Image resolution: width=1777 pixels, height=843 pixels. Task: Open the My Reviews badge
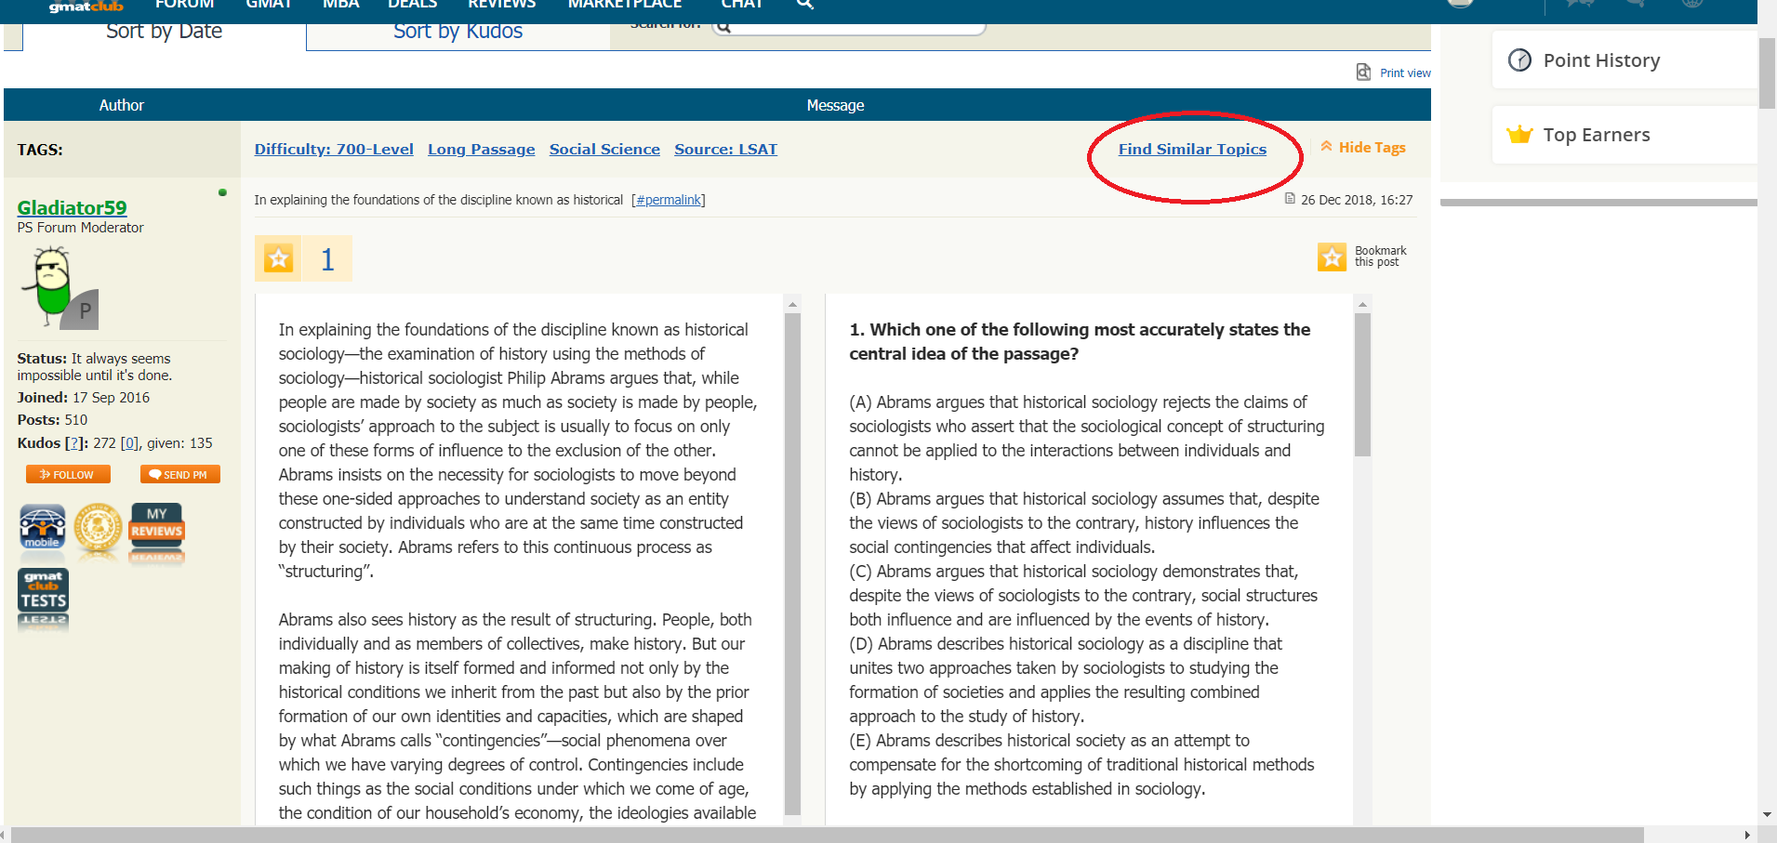tap(156, 528)
